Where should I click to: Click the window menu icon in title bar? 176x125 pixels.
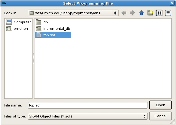[4, 3]
